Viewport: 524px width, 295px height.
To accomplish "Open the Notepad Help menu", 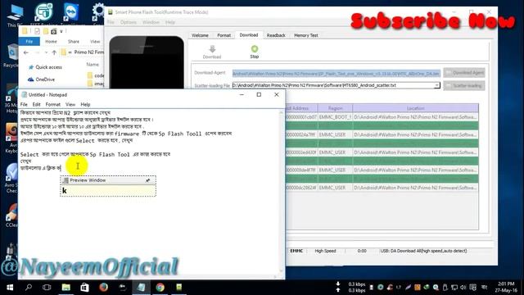I will 85,104.
